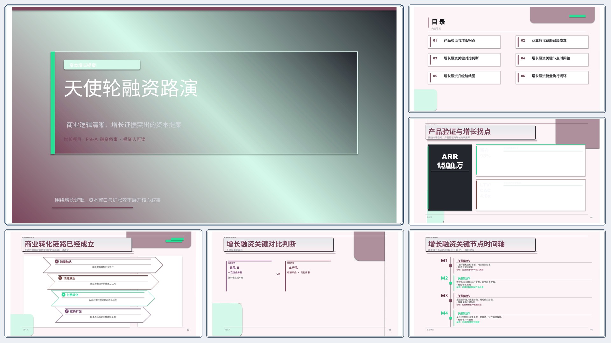Click the cover subtitle 商业逻辑清晰、增长证据突出的资本提案
Viewport: 611px width, 343px height.
point(124,125)
